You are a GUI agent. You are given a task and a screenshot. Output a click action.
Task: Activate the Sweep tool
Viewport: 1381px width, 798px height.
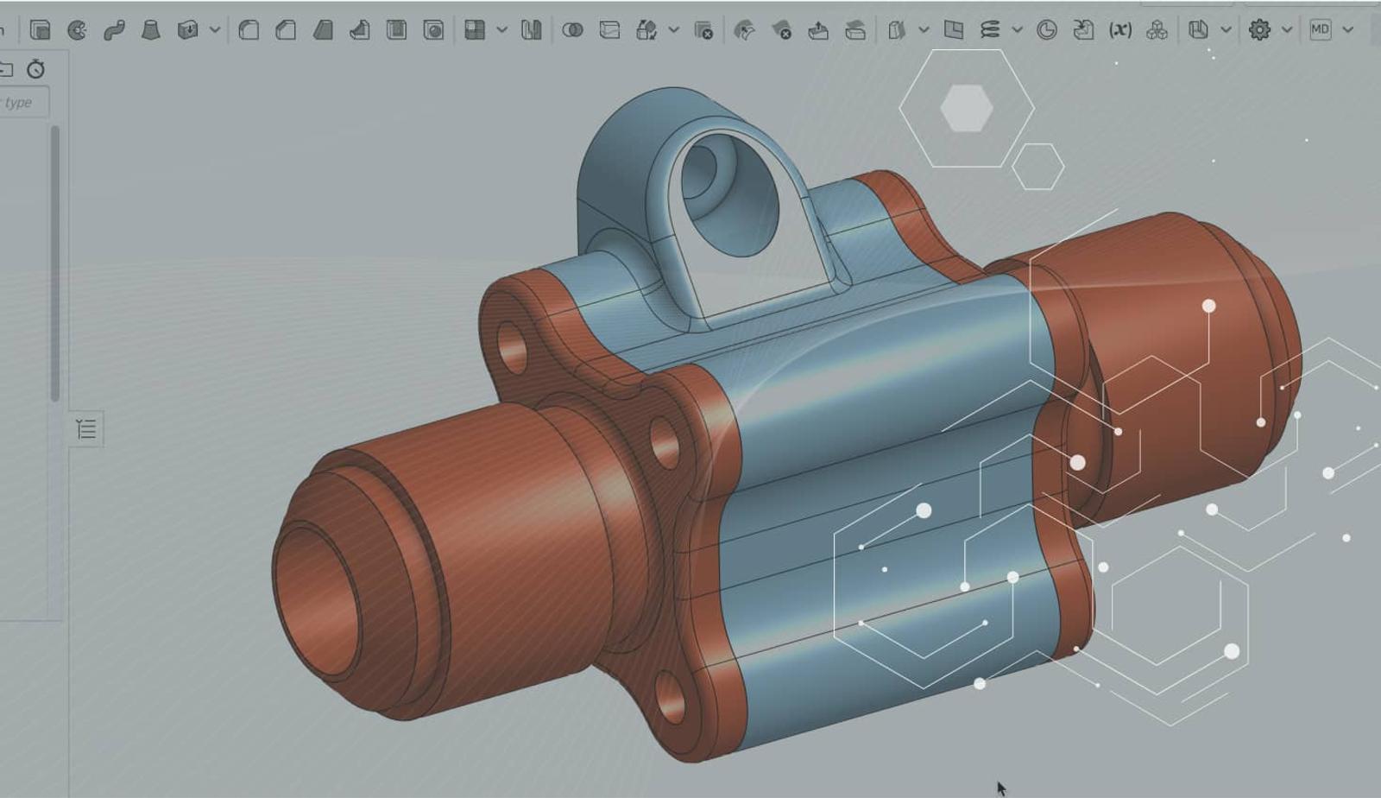click(114, 30)
